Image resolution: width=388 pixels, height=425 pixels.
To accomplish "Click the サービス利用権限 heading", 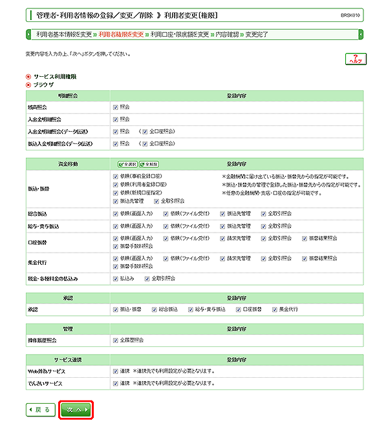I will coord(55,77).
